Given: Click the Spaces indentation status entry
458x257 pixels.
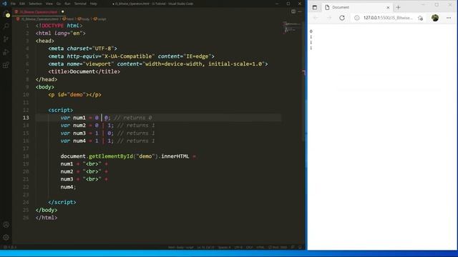Looking at the screenshot, I should pos(224,247).
